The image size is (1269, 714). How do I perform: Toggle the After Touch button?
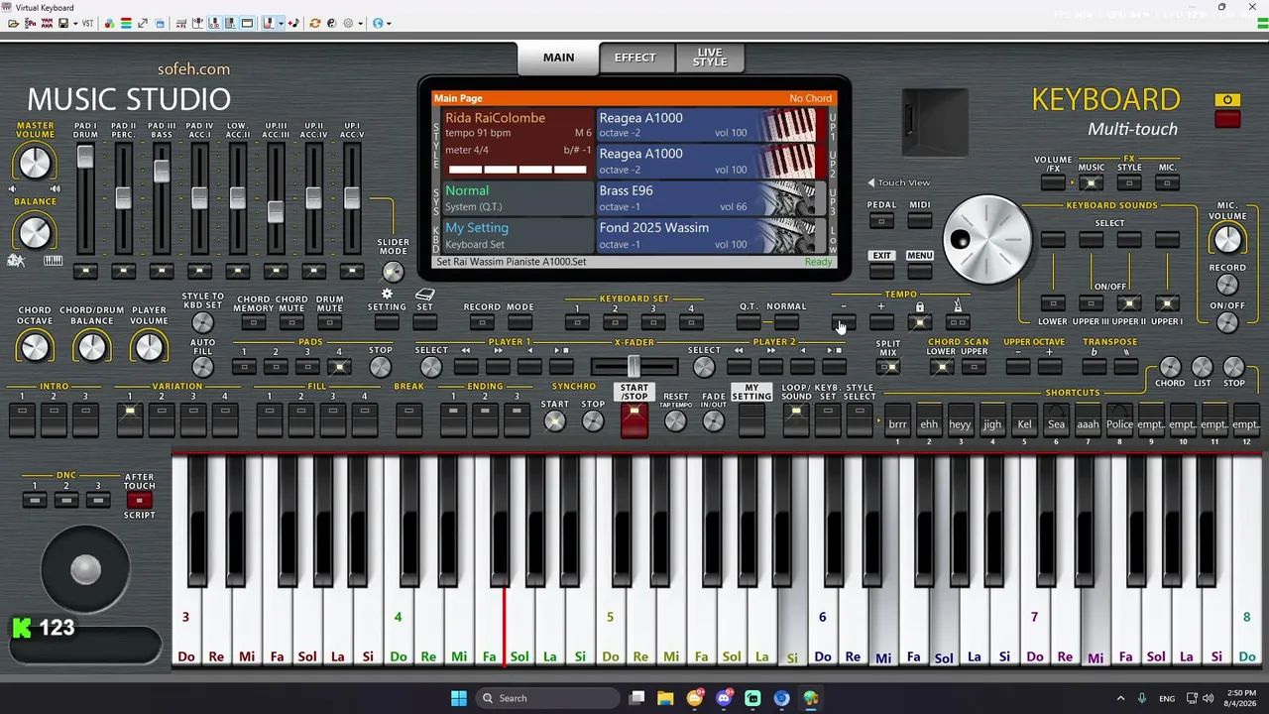[139, 500]
